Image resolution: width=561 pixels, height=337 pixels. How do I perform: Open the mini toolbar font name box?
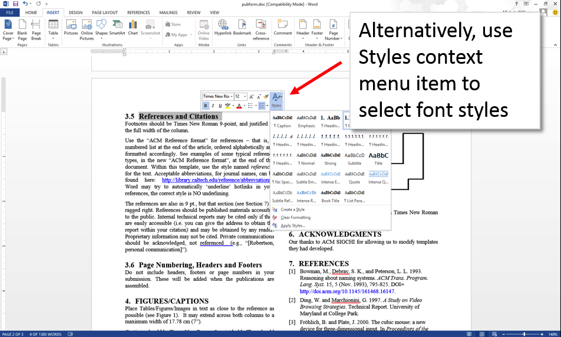[x=217, y=96]
